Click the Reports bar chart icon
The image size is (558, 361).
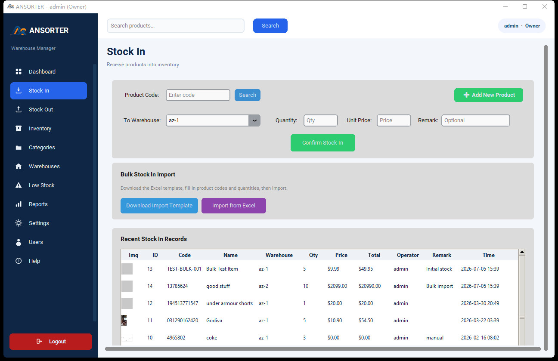19,204
